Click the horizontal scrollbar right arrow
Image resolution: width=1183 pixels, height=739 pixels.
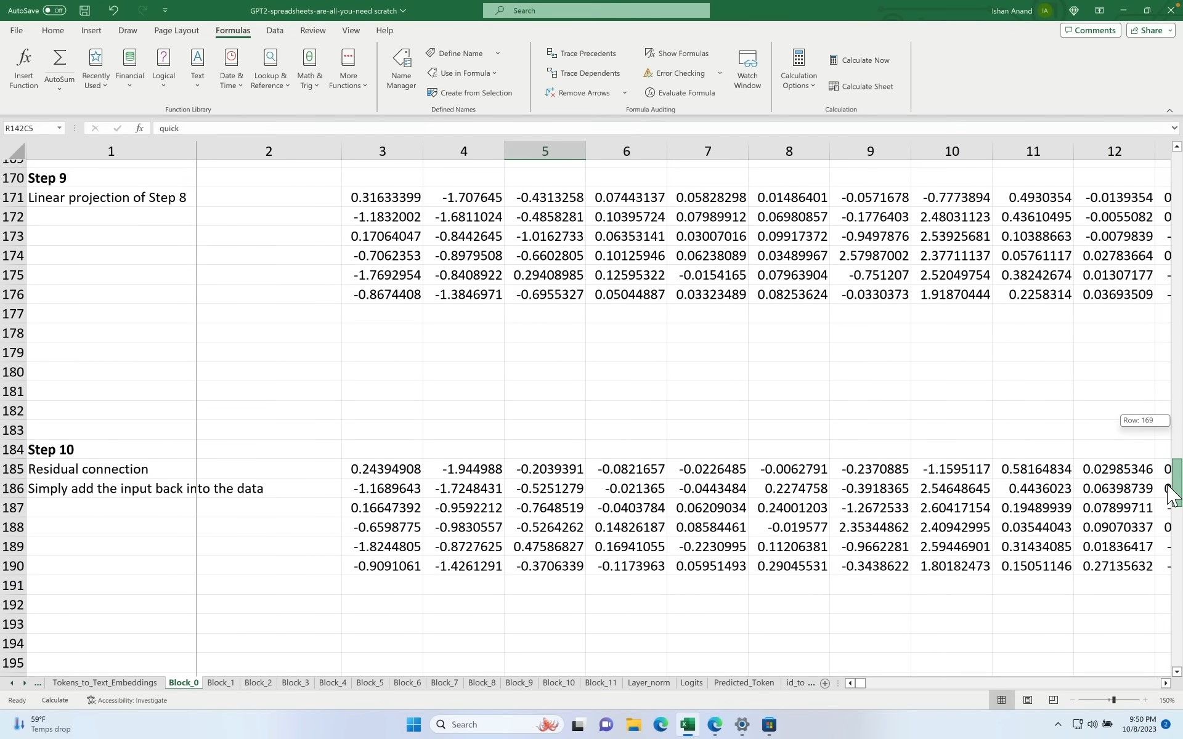(x=1165, y=683)
